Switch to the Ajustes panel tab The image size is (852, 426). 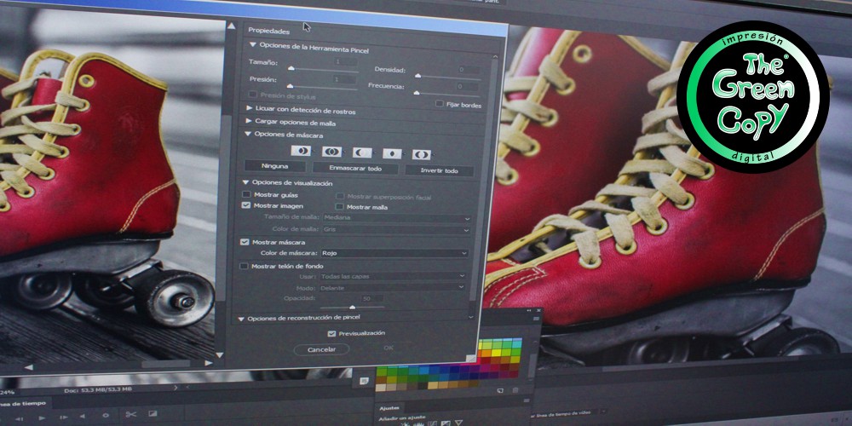pyautogui.click(x=389, y=407)
